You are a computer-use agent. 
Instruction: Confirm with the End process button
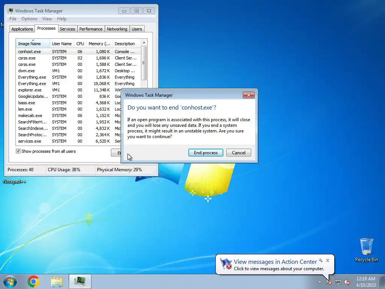206,153
